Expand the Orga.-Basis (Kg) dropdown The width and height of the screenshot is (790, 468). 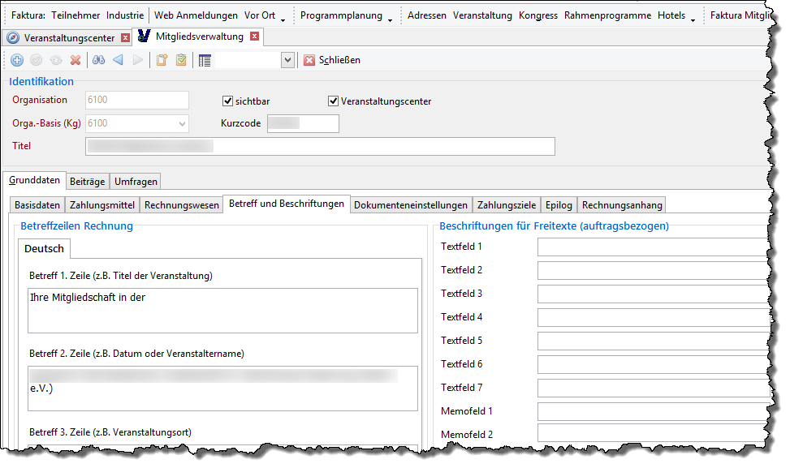coord(181,124)
